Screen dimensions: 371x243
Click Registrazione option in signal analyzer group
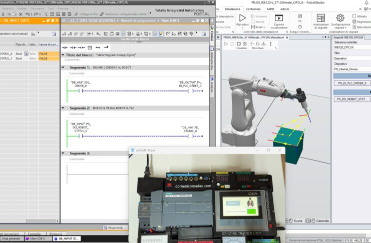click(x=361, y=21)
